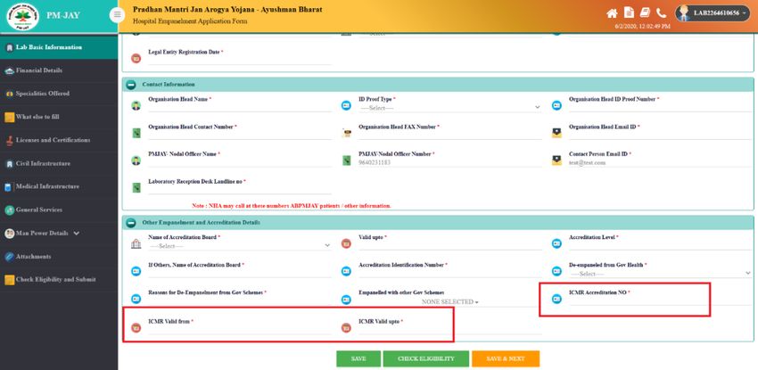Click the user avatar icon
Viewport: 758px width, 370px height.
click(x=682, y=13)
